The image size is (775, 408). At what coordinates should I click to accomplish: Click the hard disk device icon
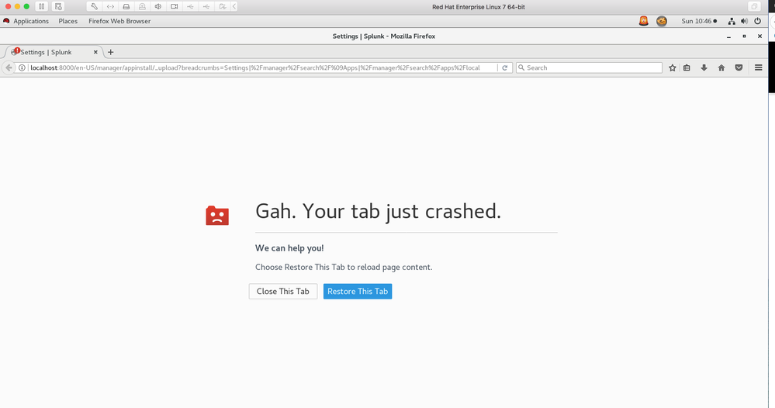[x=126, y=6]
